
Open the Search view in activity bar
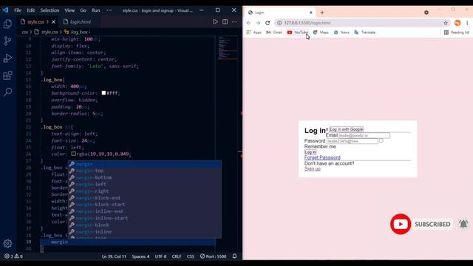coord(7,92)
